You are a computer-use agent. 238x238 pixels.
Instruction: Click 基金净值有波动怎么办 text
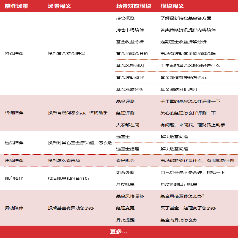click(x=183, y=78)
